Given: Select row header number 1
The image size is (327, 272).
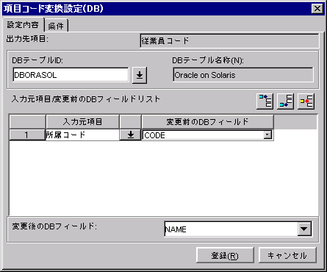Looking at the screenshot, I should 27,135.
